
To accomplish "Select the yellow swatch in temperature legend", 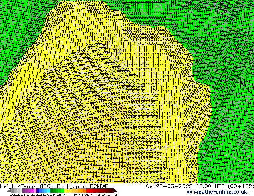I will tap(65, 191).
